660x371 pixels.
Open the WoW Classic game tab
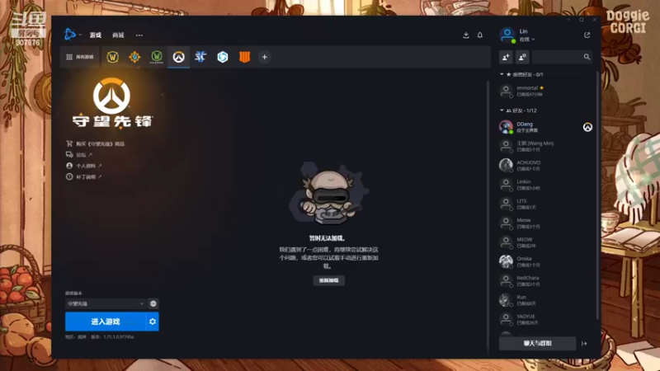pos(157,57)
